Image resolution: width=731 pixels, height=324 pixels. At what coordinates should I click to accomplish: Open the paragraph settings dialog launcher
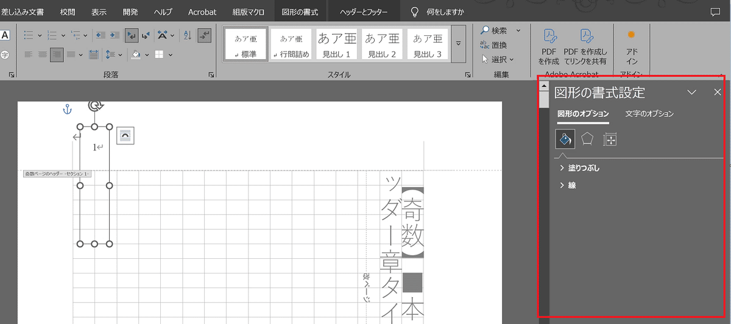(x=211, y=74)
